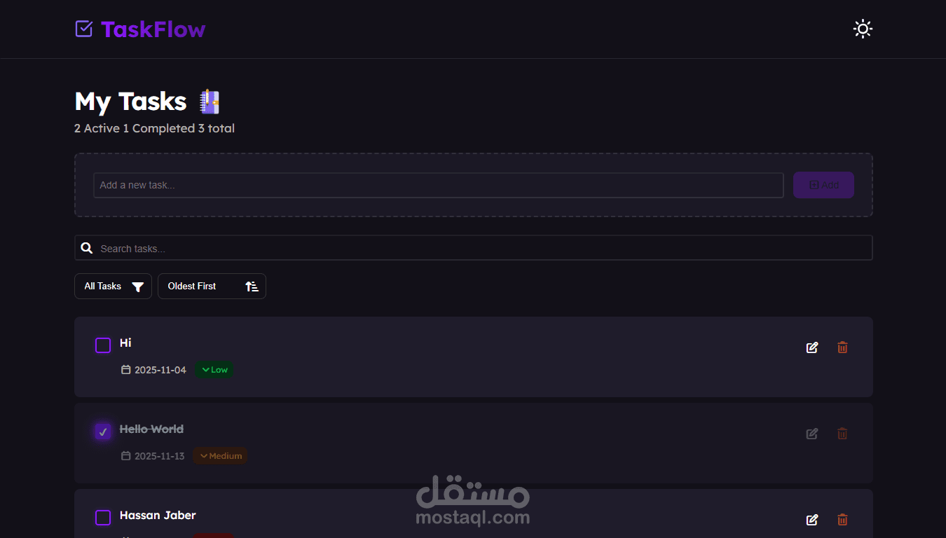Screen dimensions: 946x538
Task: Check the "Hi" task checkbox
Action: coord(103,345)
